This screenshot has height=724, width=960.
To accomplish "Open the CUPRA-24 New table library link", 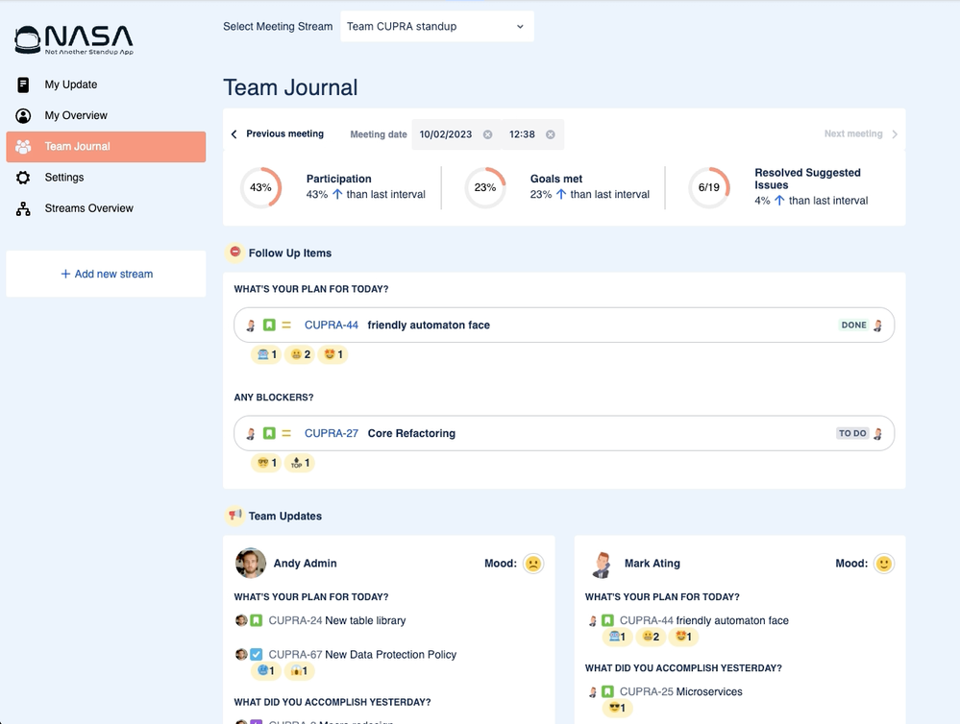I will 337,620.
